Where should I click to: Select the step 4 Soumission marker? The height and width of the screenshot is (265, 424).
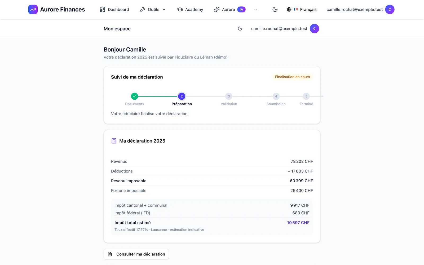tap(276, 96)
